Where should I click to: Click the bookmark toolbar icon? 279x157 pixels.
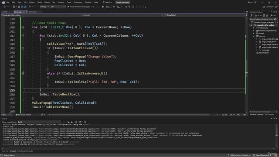pyautogui.click(x=133, y=7)
